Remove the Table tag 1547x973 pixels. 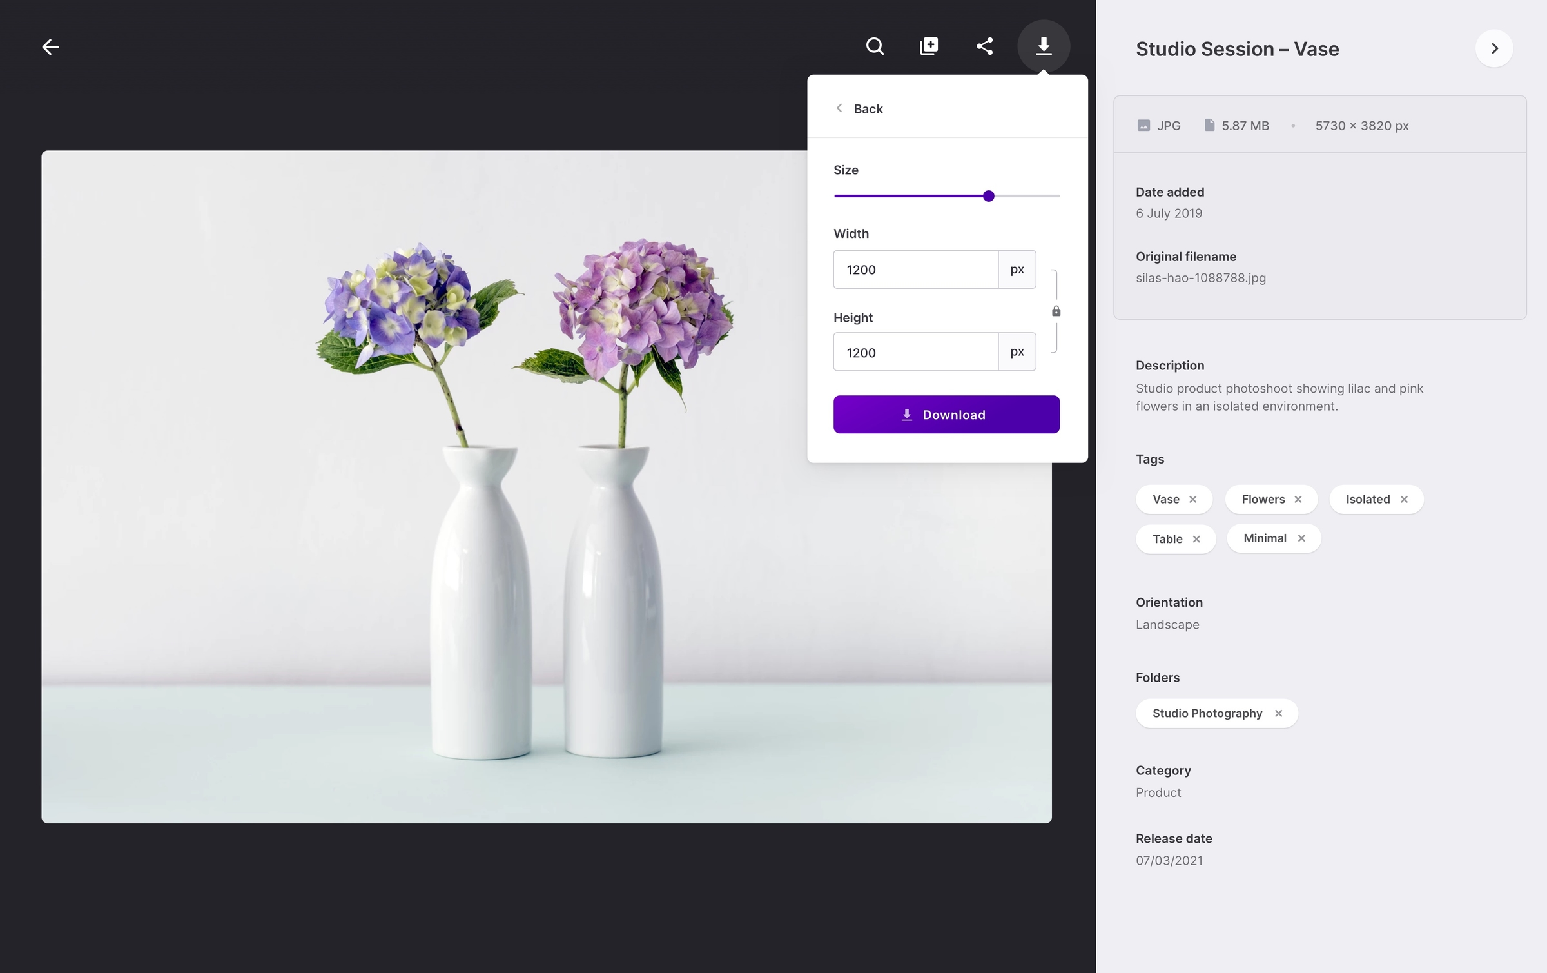pos(1198,538)
